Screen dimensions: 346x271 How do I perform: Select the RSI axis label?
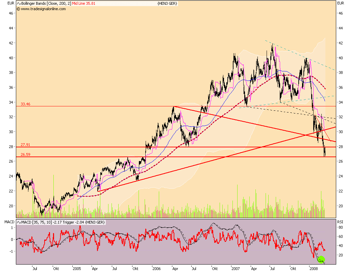[x=340, y=222]
